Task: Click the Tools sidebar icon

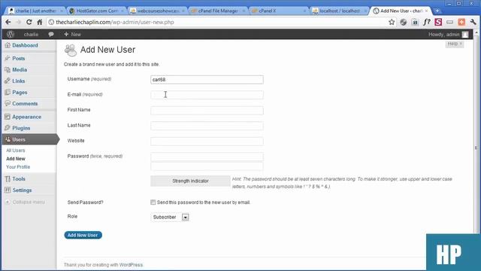Action: point(8,179)
